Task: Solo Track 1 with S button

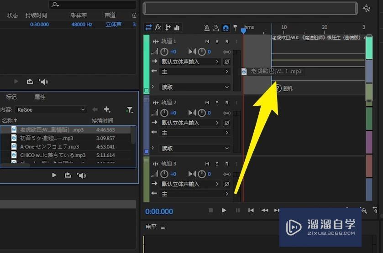Action: (217, 42)
